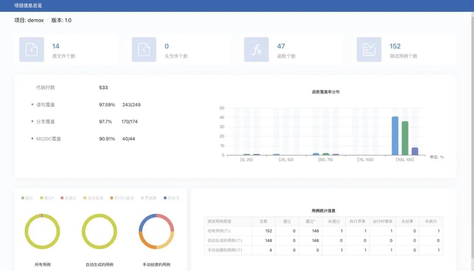The height and width of the screenshot is (271, 474).
Task: Click the 所有用例 donut chart
Action: [x=42, y=231]
